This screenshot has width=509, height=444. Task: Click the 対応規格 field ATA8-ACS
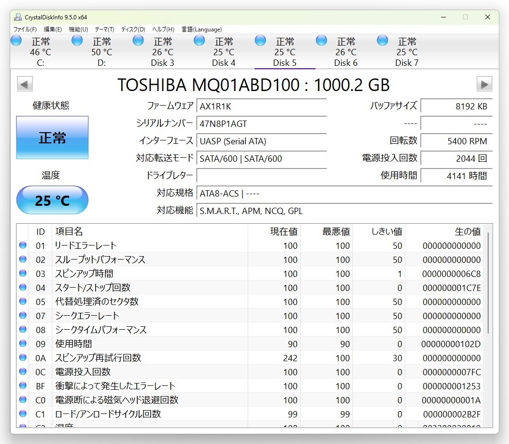[344, 193]
